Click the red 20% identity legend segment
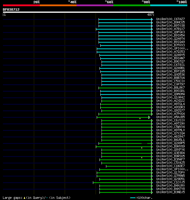The height and width of the screenshot is (200, 190). [21, 5]
